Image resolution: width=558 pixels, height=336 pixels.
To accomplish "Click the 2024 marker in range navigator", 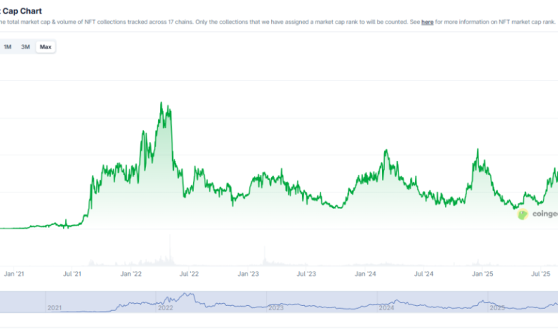I will pos(386,307).
